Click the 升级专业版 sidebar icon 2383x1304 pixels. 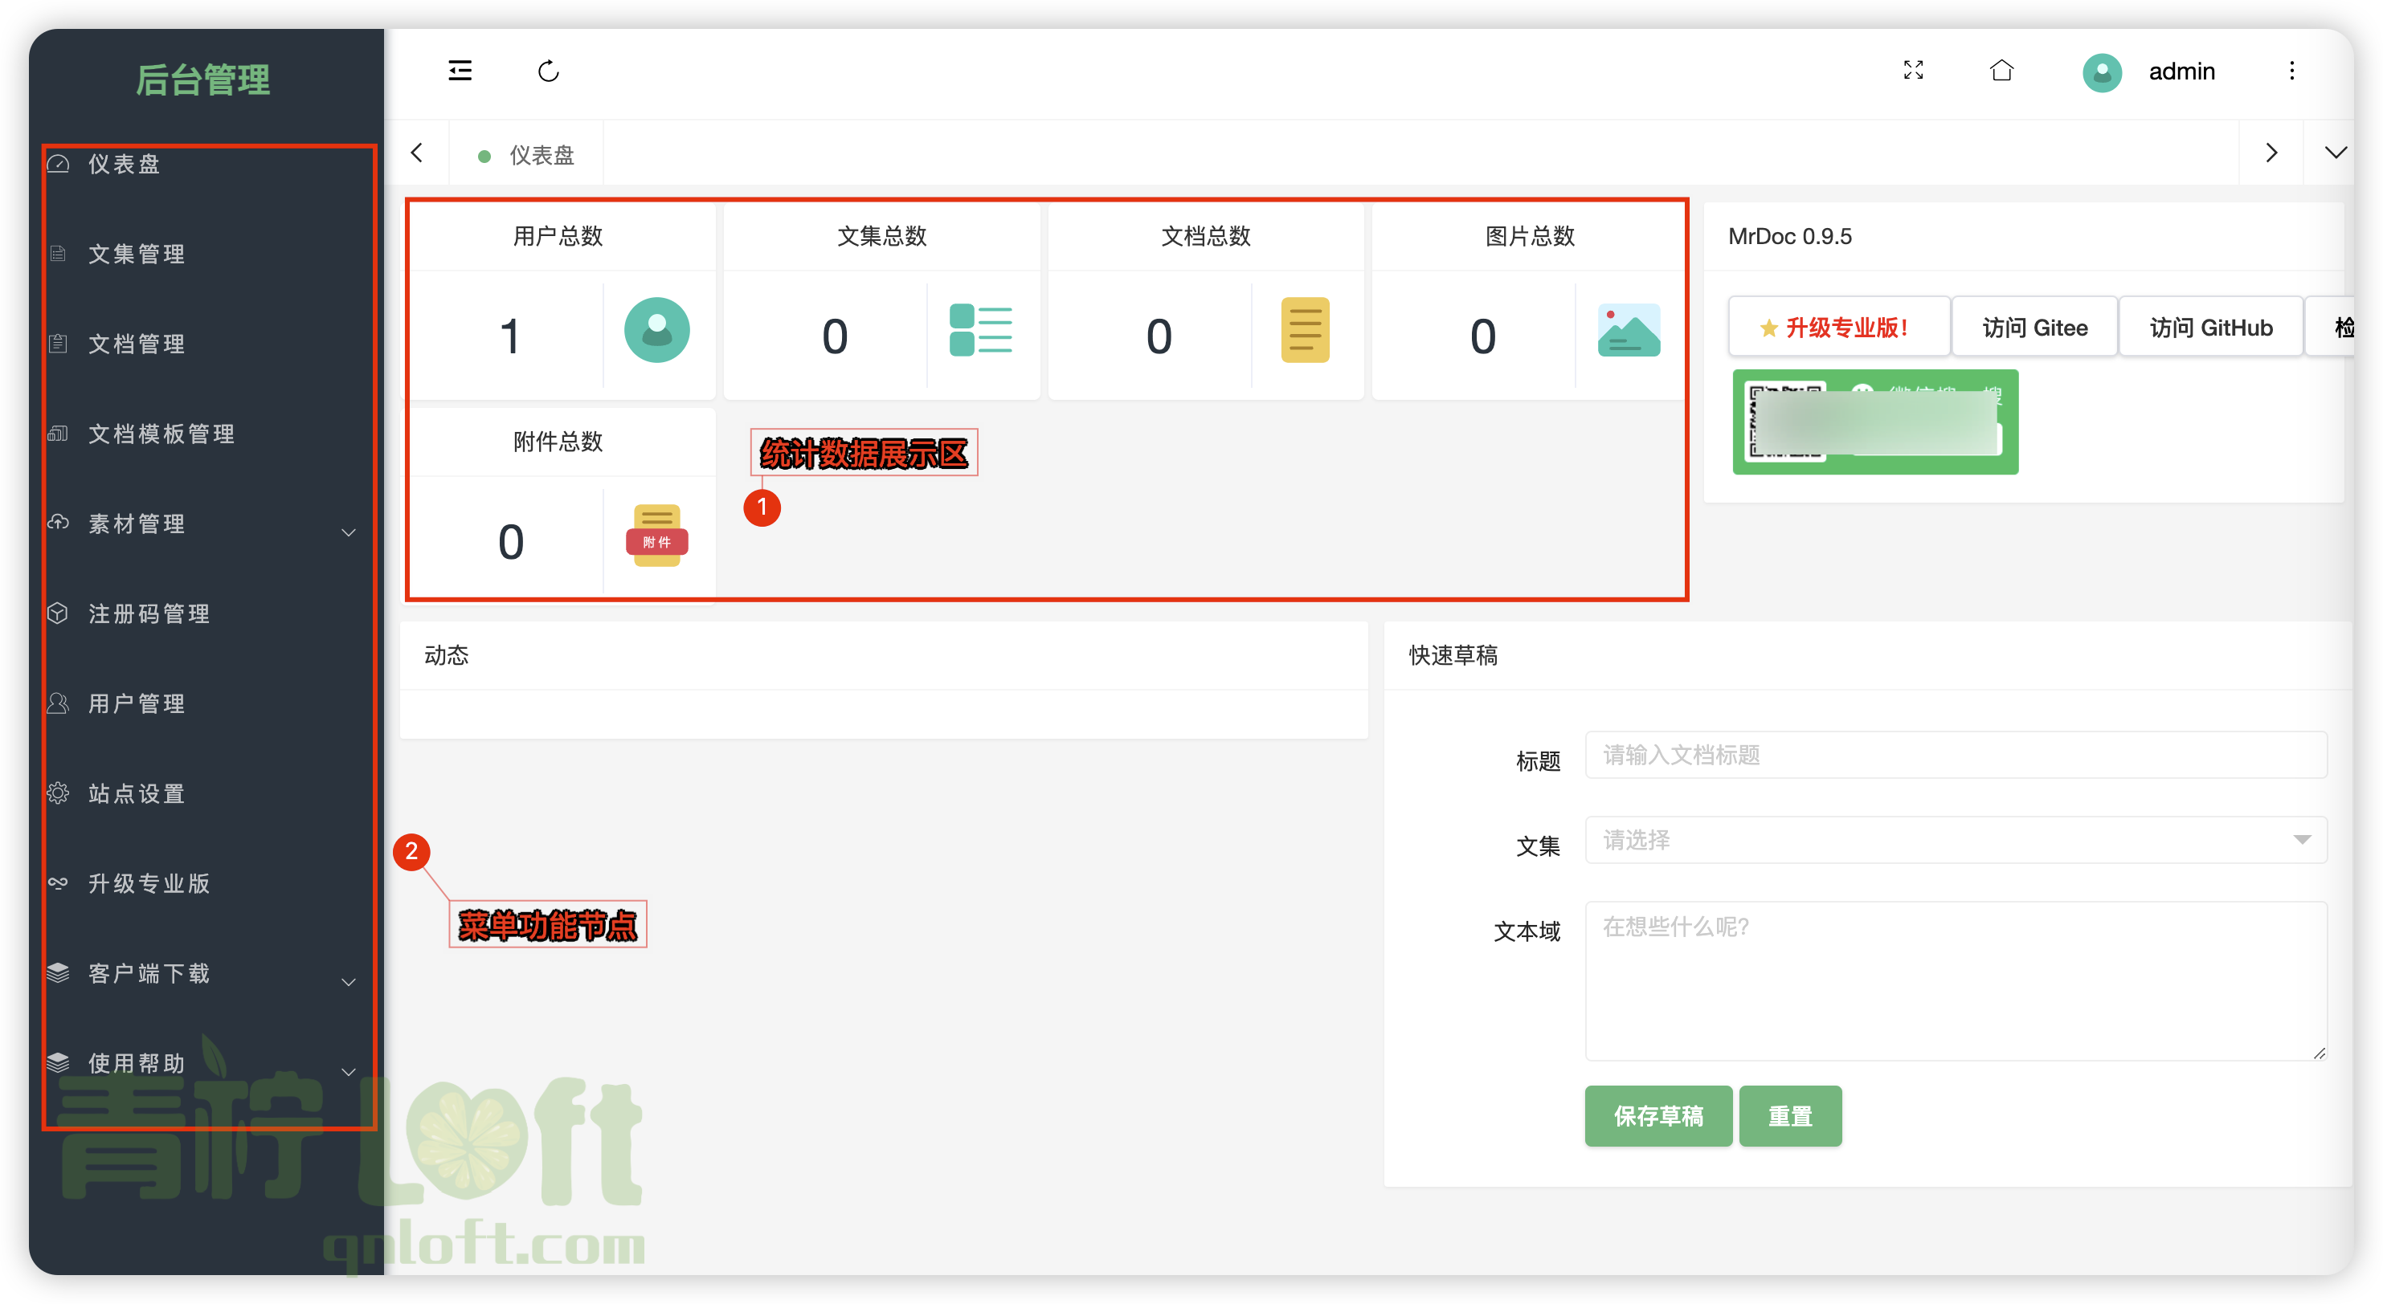pyautogui.click(x=59, y=882)
